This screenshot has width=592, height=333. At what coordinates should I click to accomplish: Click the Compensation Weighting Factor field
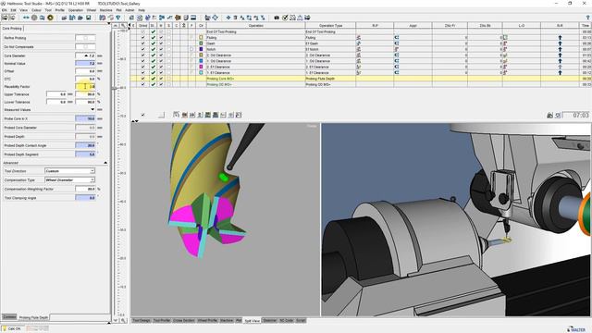coord(85,189)
